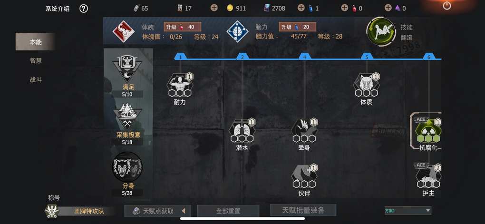Switch to the 智慧 tab
The width and height of the screenshot is (485, 224).
[36, 61]
